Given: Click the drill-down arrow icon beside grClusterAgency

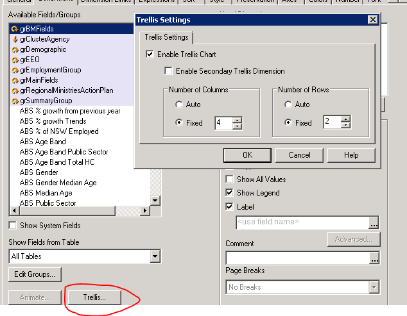Looking at the screenshot, I should pos(15,39).
